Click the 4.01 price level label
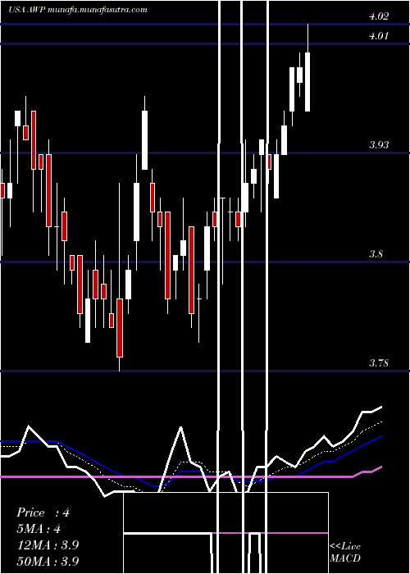The image size is (410, 574). coord(379,36)
